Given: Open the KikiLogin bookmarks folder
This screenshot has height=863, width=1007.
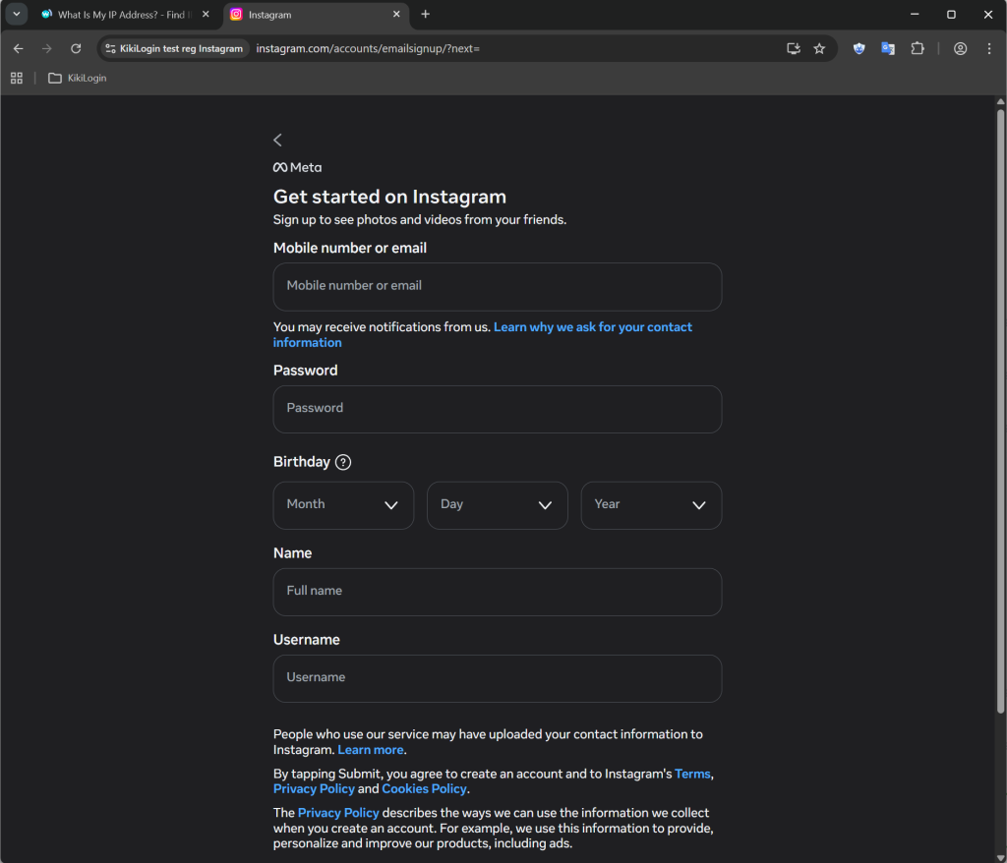Looking at the screenshot, I should click(x=78, y=79).
